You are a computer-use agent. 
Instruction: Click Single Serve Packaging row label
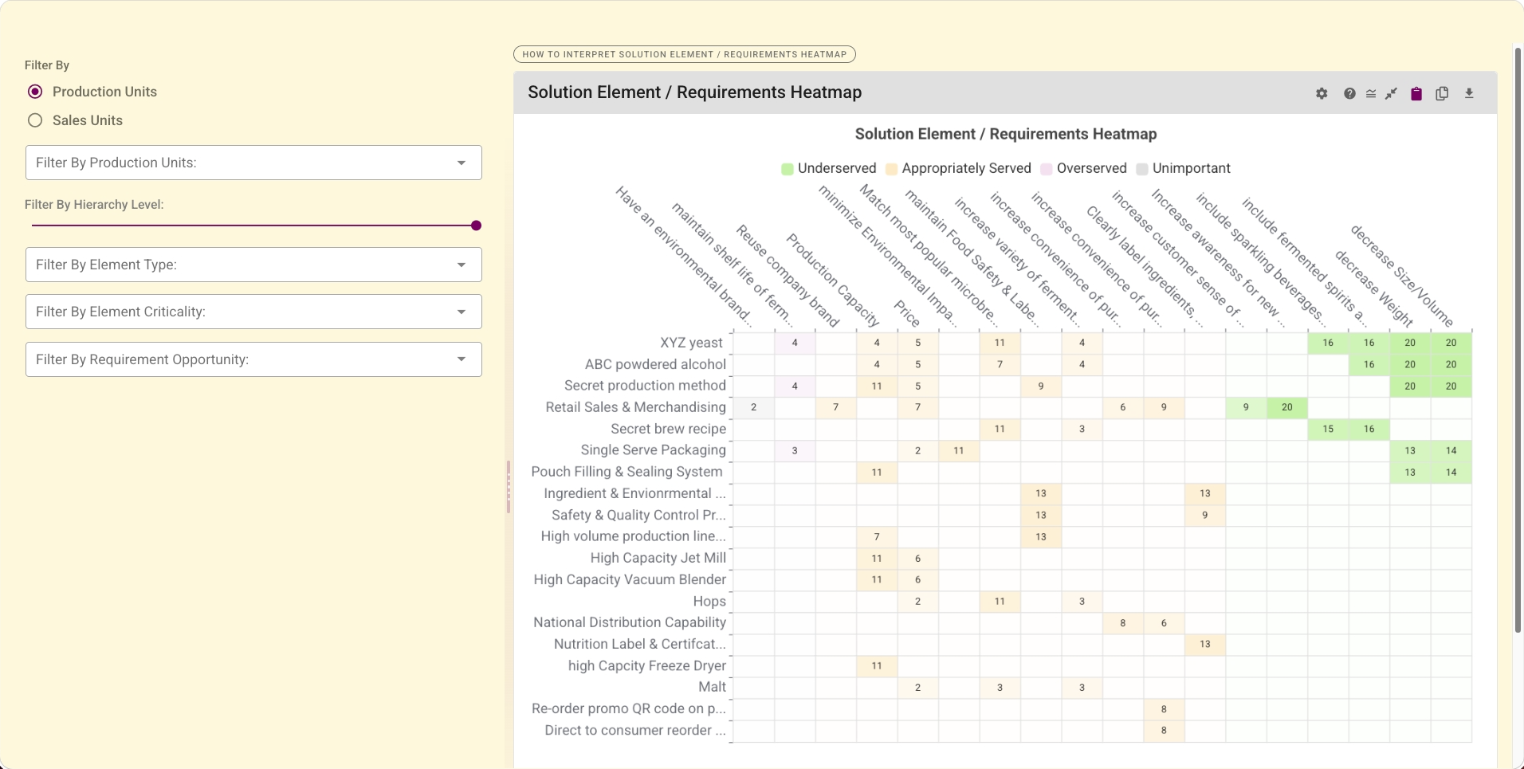[x=653, y=450]
